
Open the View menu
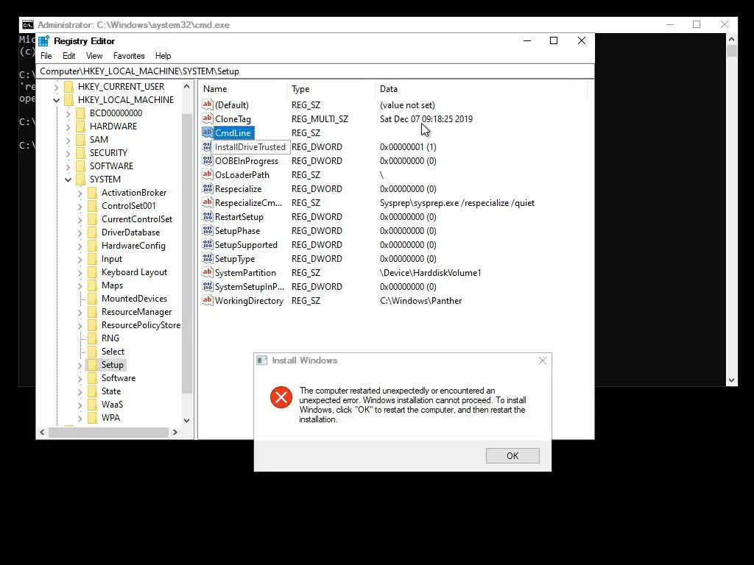tap(94, 56)
